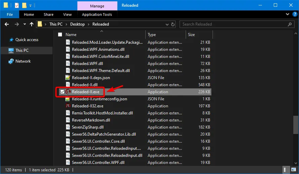Click the 548 KB size cell
Image resolution: width=299 pixels, height=174 pixels.
pos(204,85)
